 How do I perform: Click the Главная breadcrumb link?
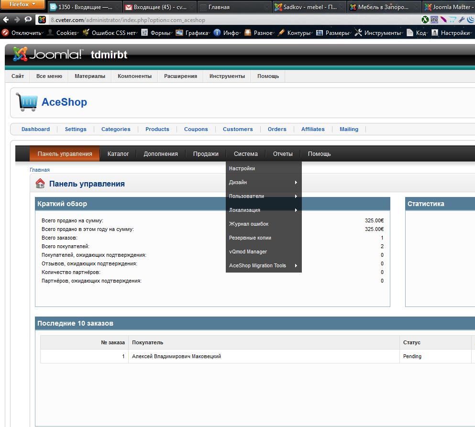coord(40,170)
